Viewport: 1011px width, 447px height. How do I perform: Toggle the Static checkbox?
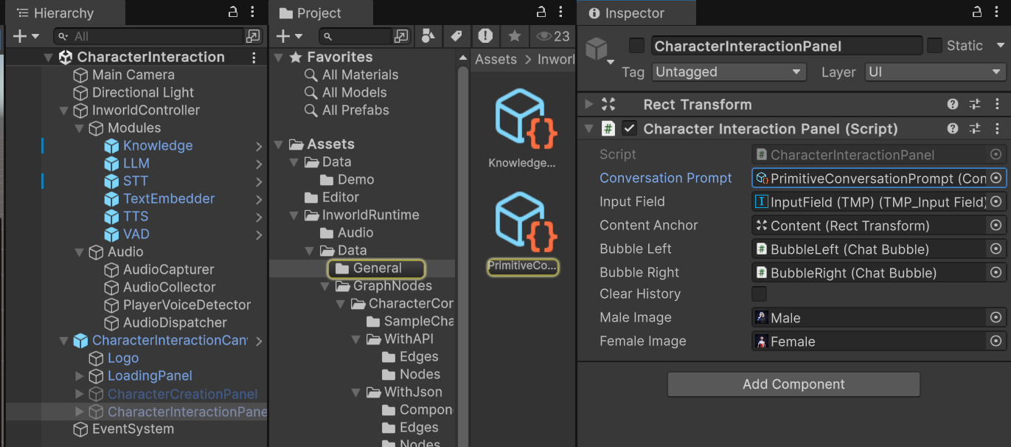coord(935,46)
